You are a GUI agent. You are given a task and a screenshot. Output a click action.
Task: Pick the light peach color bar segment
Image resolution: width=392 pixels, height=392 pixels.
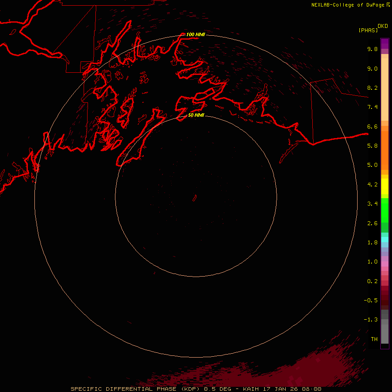[385, 89]
